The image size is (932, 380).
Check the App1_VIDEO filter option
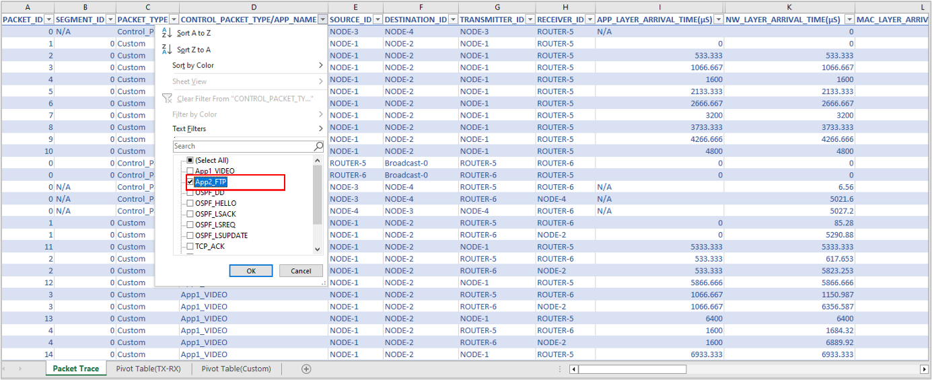click(190, 172)
